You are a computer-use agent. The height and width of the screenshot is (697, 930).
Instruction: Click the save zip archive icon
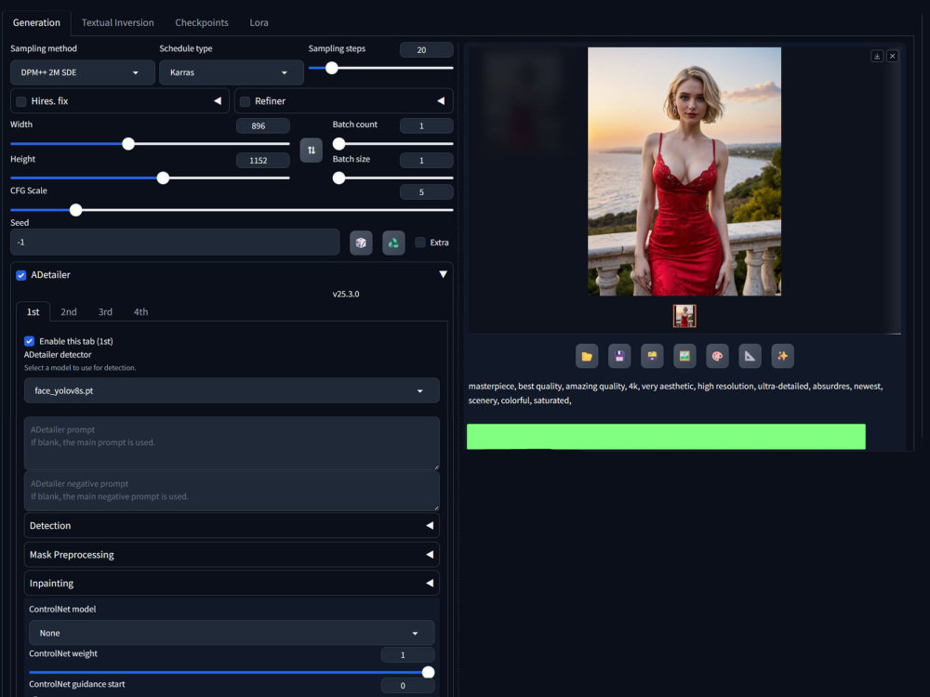pyautogui.click(x=652, y=356)
